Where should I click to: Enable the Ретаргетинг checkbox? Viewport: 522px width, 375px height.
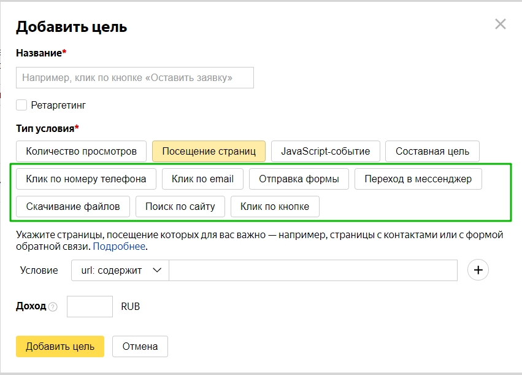(21, 105)
